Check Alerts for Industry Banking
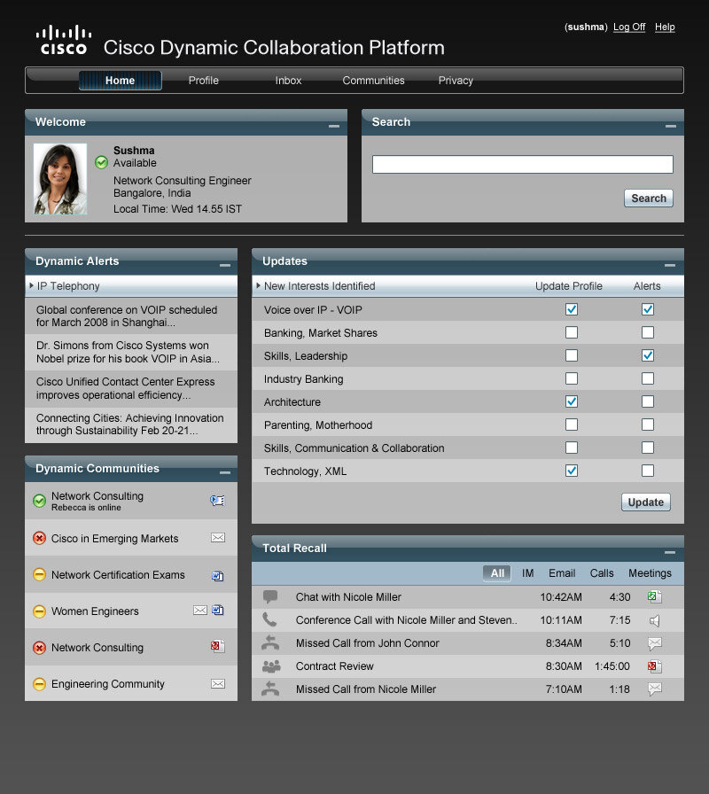This screenshot has width=709, height=794. pos(647,378)
